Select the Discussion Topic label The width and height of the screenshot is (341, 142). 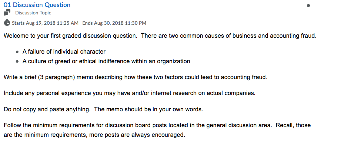pyautogui.click(x=33, y=13)
